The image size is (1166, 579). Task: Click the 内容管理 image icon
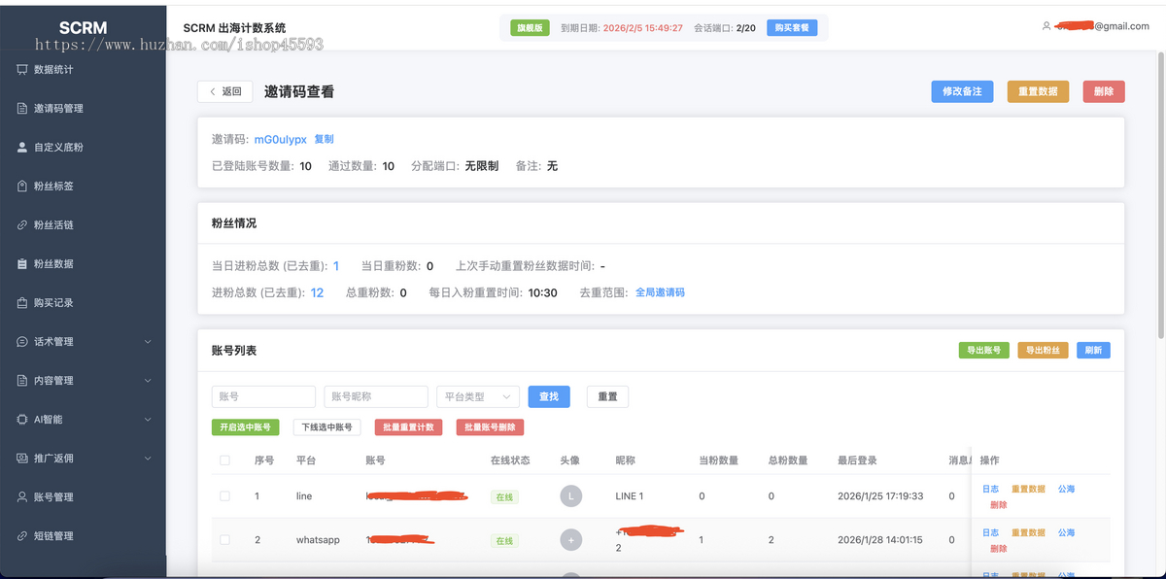coord(22,381)
